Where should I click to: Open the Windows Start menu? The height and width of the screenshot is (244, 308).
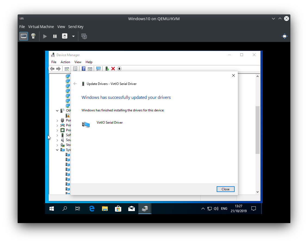coord(52,209)
